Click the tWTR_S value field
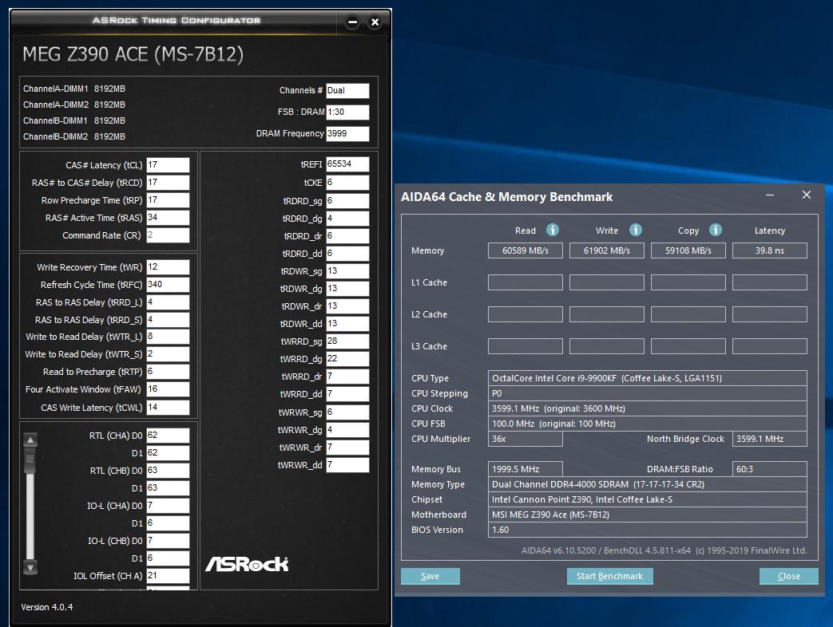833x627 pixels. [x=168, y=354]
